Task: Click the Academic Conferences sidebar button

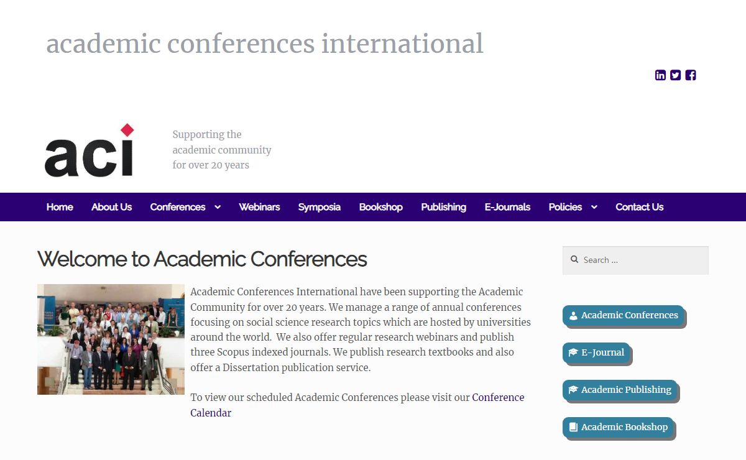Action: point(624,316)
